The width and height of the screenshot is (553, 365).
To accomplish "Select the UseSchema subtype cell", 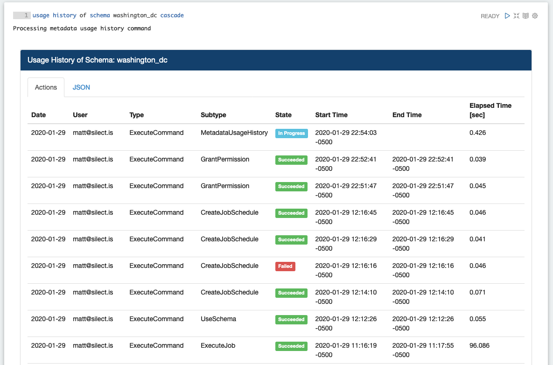I will (x=218, y=319).
